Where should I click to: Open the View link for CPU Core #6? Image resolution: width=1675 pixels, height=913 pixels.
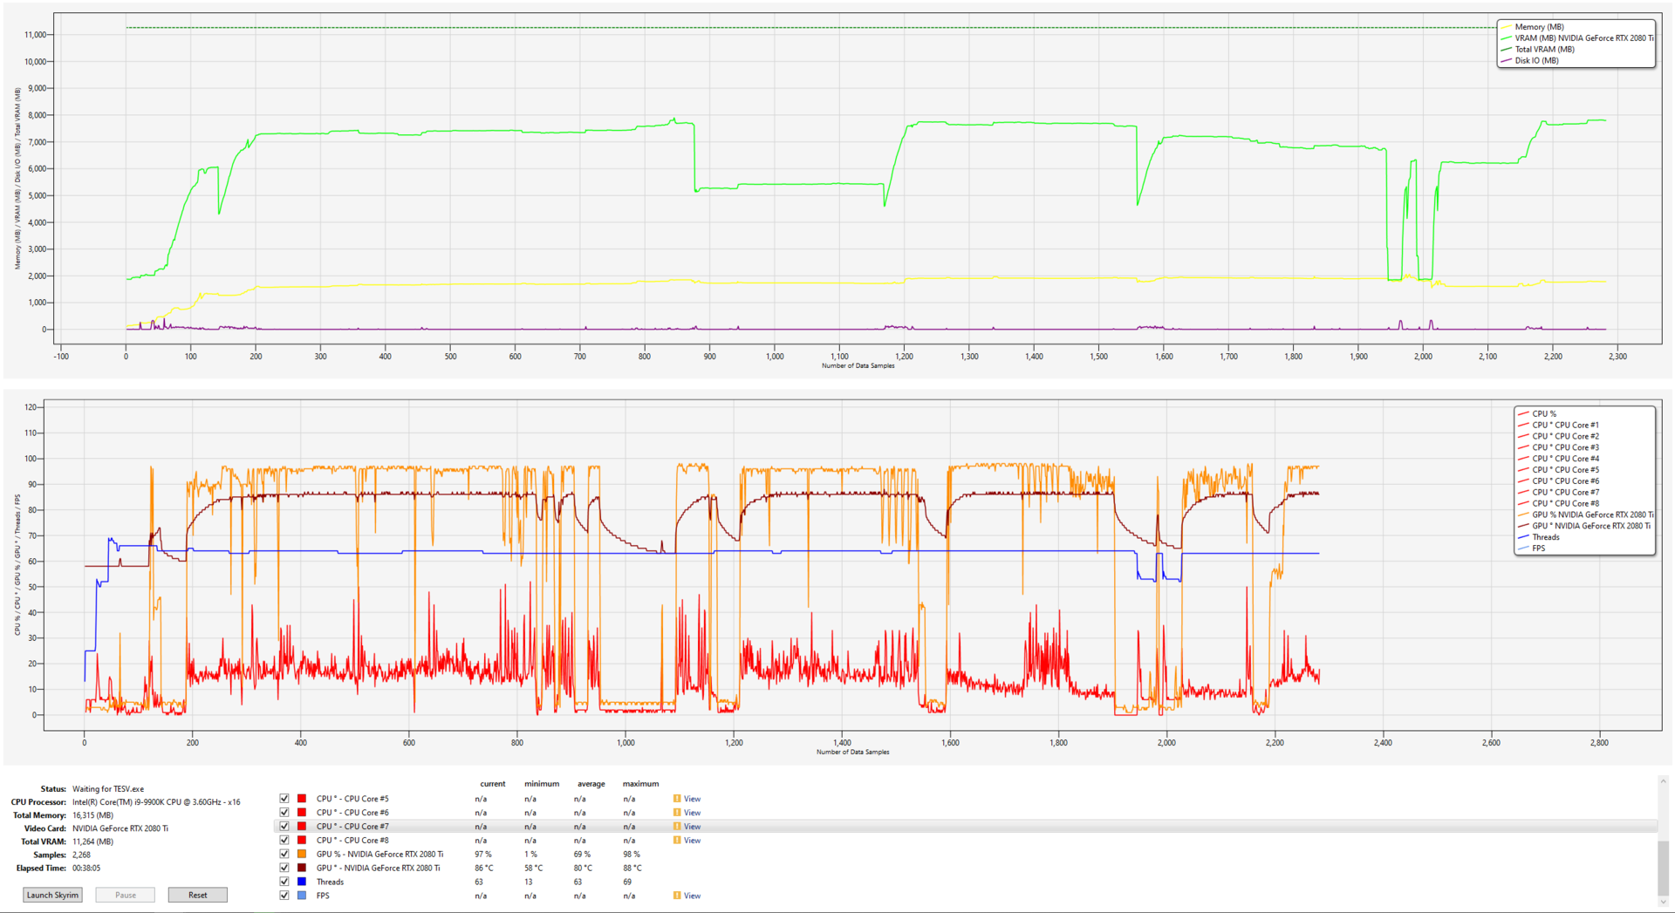point(692,813)
